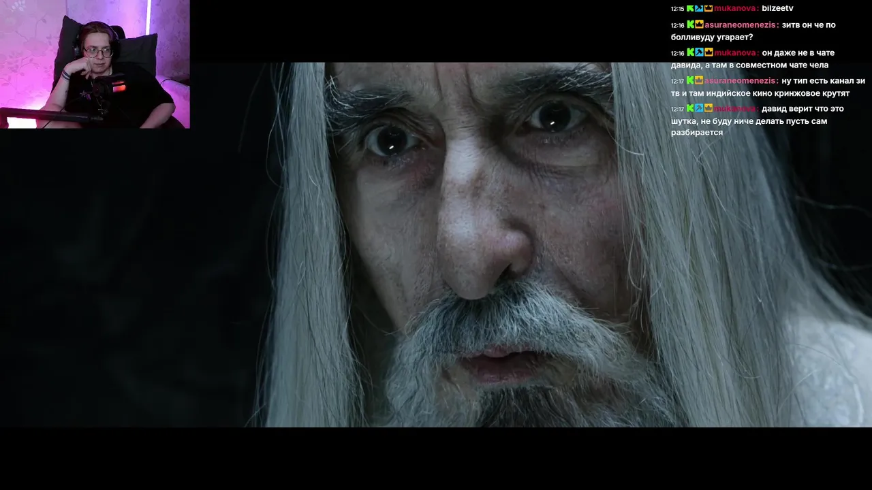The width and height of the screenshot is (872, 490).
Task: Click the gold crown badge on asuraneomenezis' 12:16 message
Action: point(699,24)
